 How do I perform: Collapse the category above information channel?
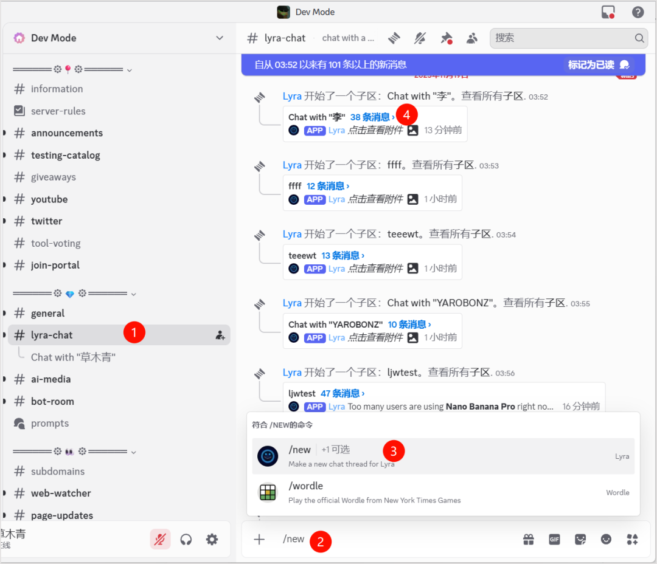pyautogui.click(x=130, y=70)
